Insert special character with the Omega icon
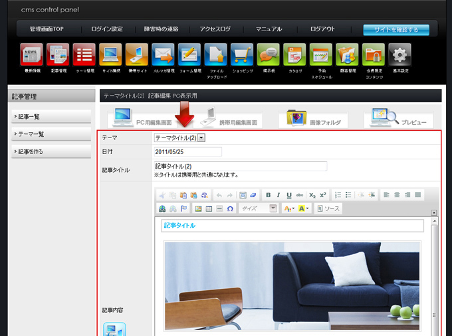 [230, 209]
